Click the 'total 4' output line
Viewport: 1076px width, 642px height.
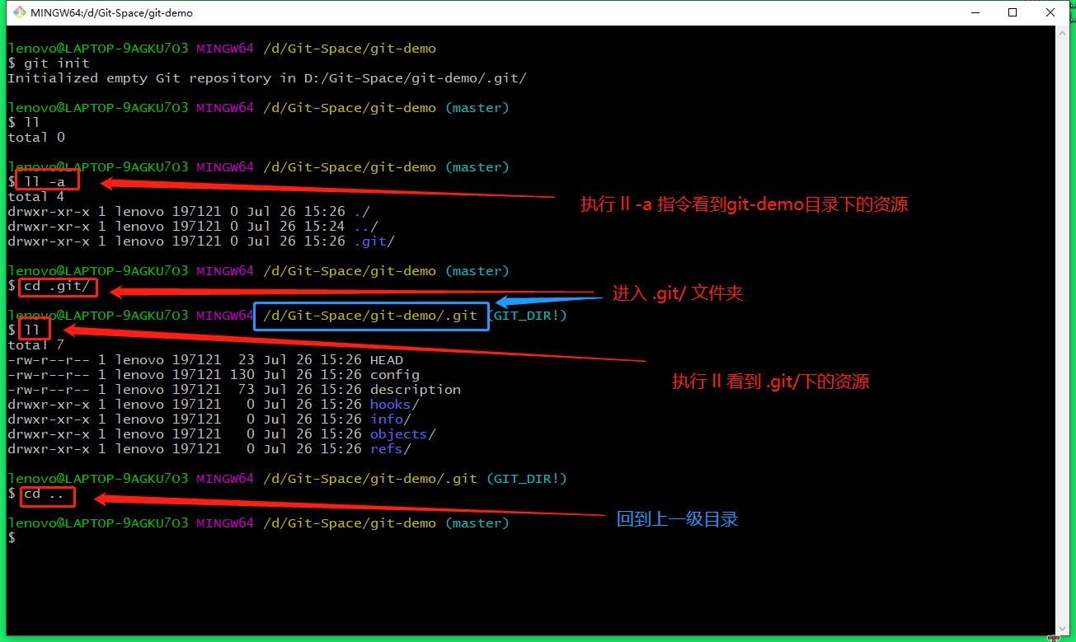[36, 197]
